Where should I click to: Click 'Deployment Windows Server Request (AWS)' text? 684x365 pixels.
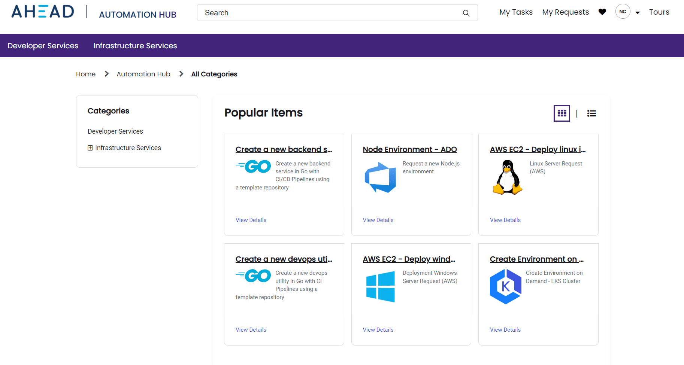click(430, 277)
